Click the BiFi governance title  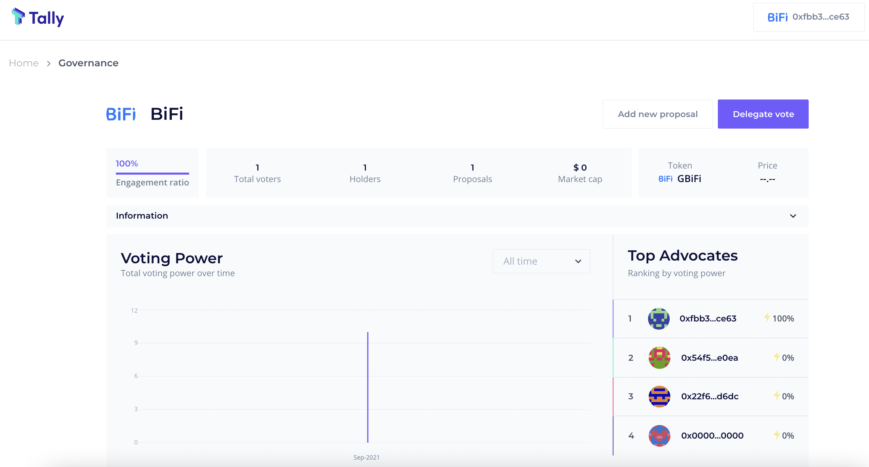point(167,114)
